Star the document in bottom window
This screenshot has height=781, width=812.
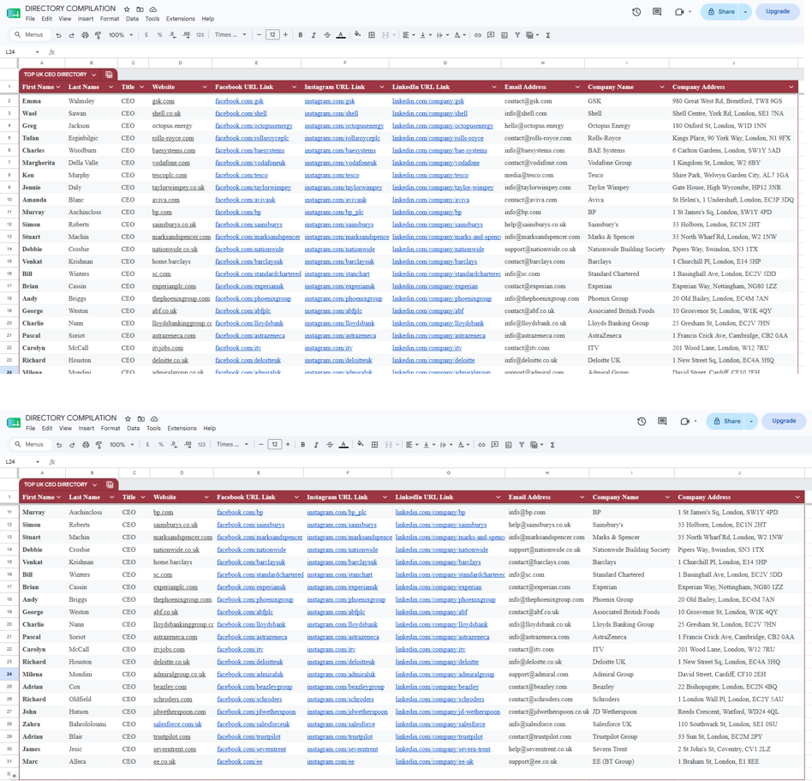tap(128, 418)
